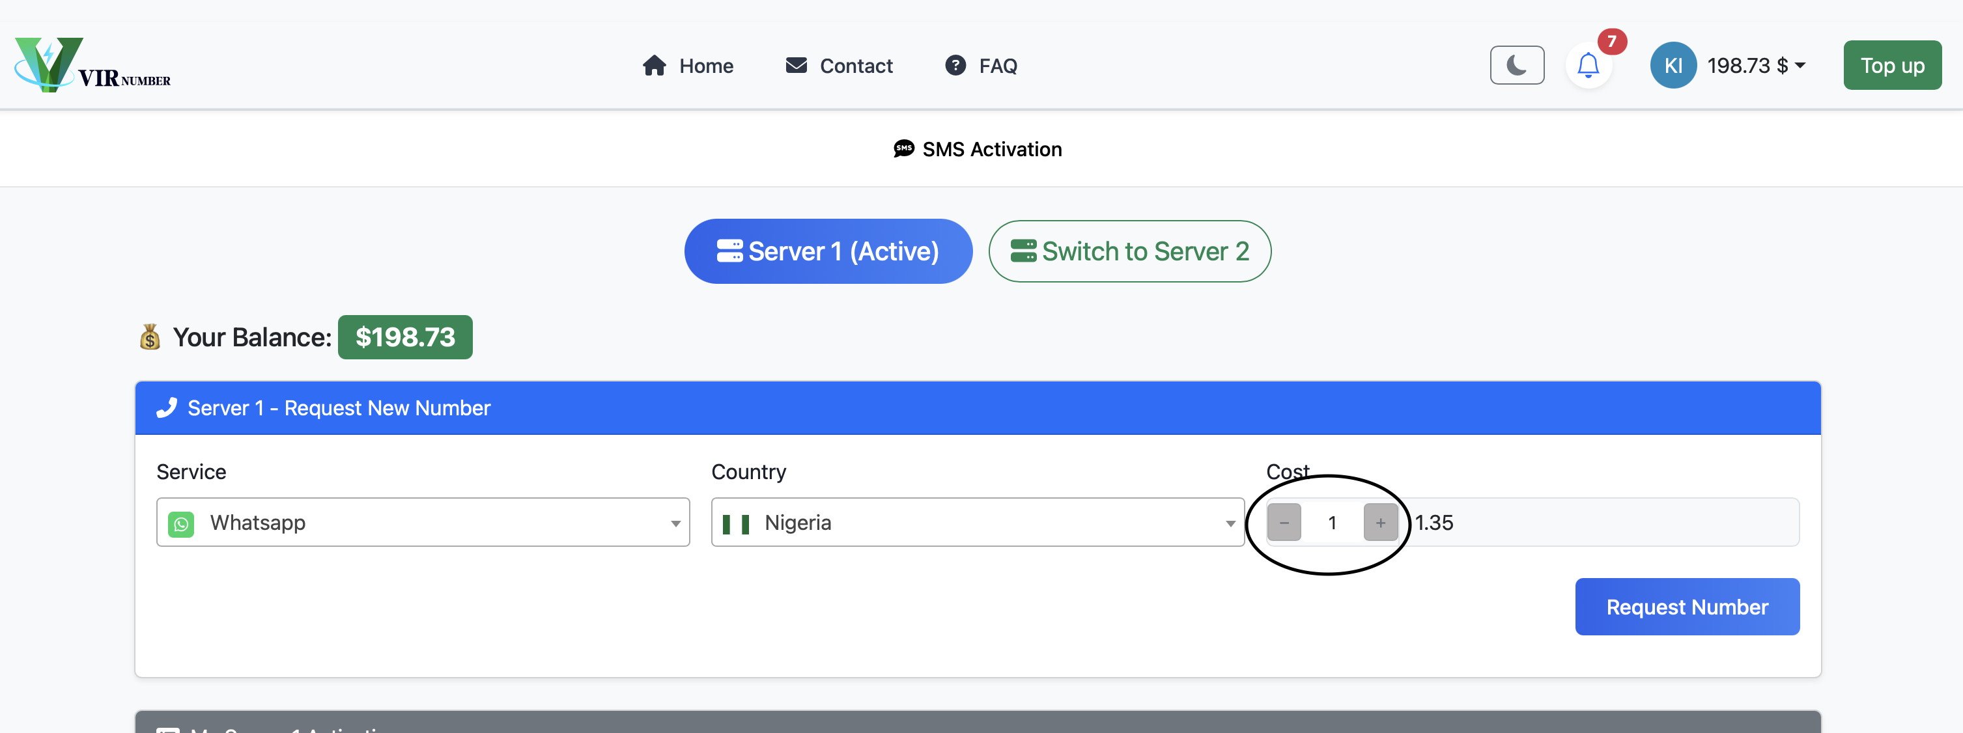Click the Top up button
The width and height of the screenshot is (1963, 733).
[1891, 66]
